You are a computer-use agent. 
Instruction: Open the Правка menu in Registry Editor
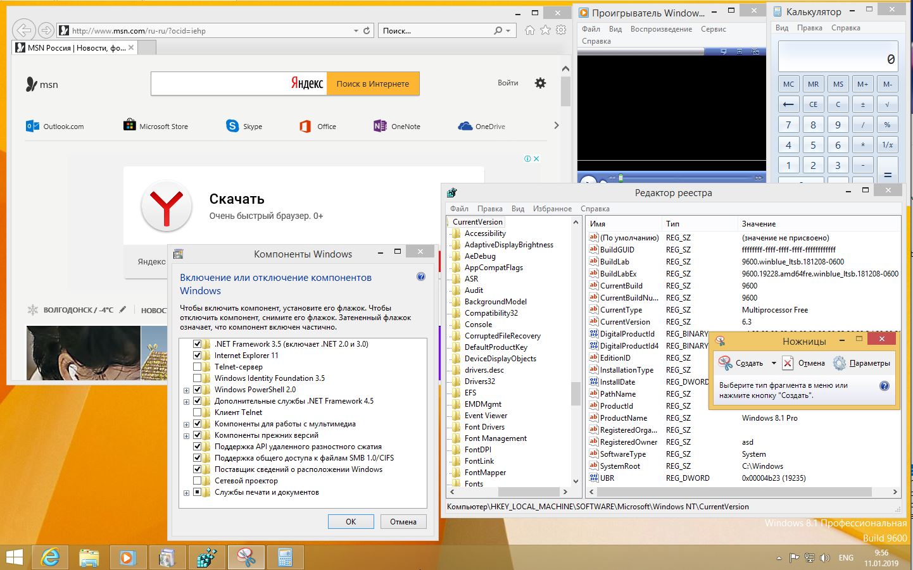[490, 209]
